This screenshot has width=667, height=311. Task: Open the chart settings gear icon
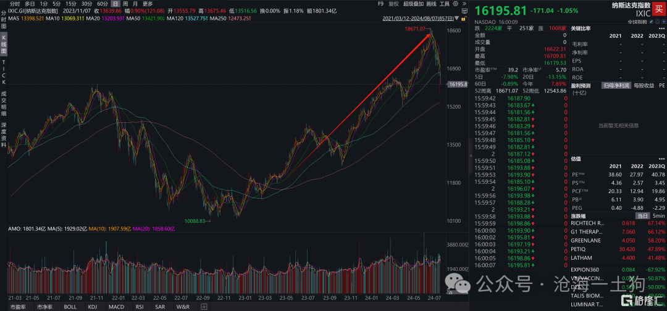(x=455, y=4)
